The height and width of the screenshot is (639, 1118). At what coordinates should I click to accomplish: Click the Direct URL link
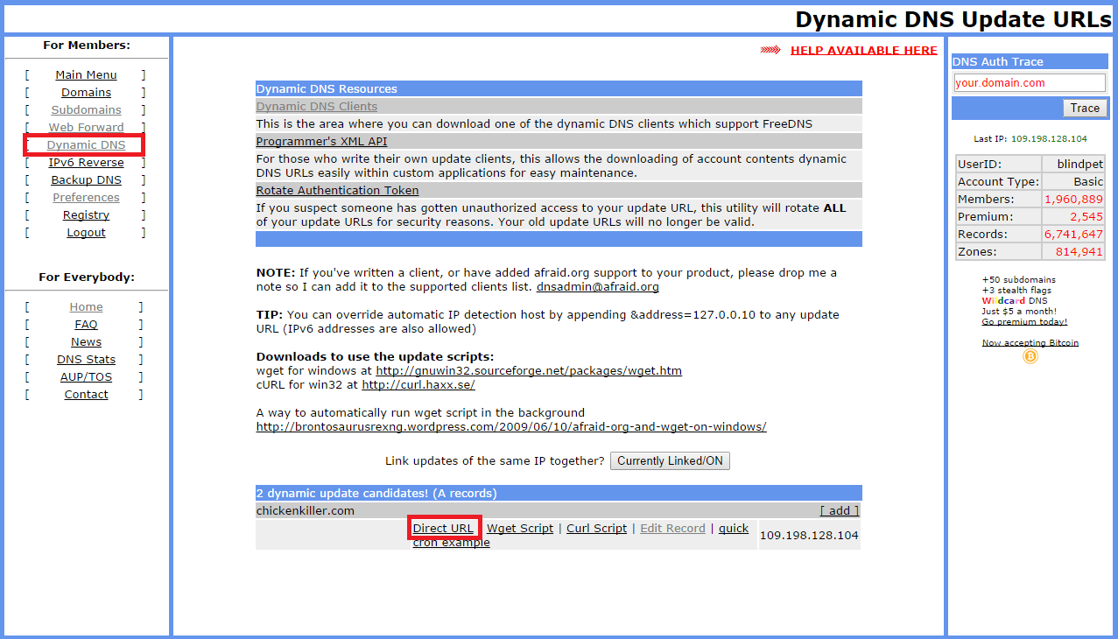tap(443, 529)
